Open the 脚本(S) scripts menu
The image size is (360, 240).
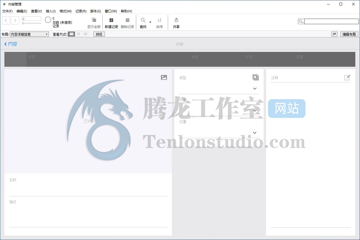click(96, 11)
